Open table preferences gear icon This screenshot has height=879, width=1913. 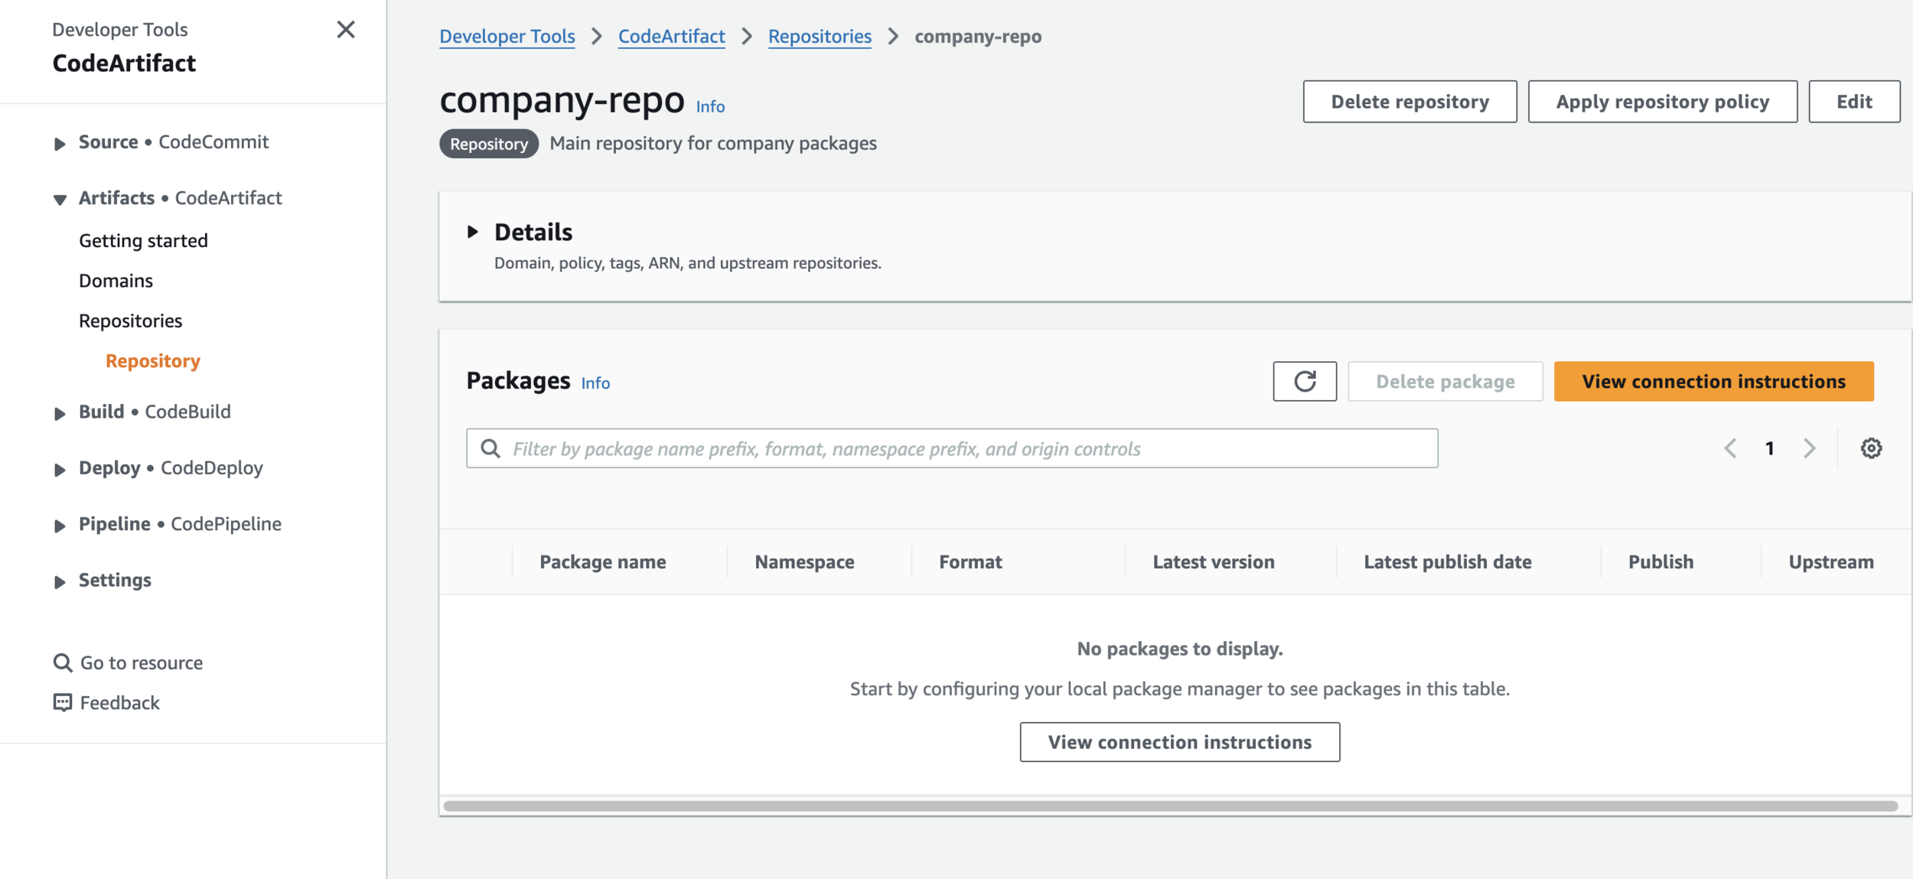tap(1871, 448)
